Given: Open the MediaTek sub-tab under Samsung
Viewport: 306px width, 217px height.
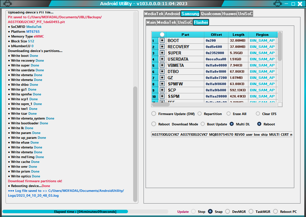Looking at the screenshot, I should [x=167, y=22].
